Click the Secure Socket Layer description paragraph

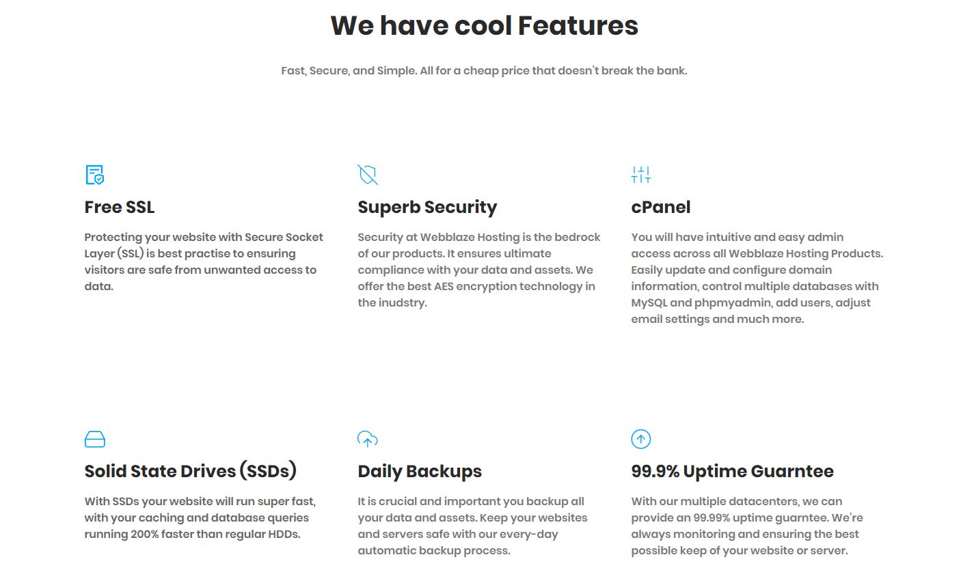point(204,261)
